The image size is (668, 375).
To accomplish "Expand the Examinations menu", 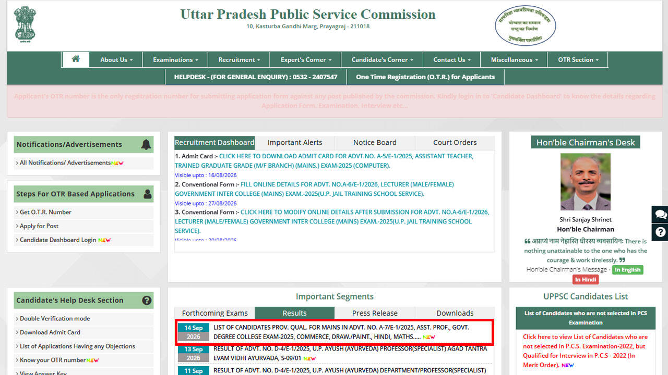I will coord(175,60).
